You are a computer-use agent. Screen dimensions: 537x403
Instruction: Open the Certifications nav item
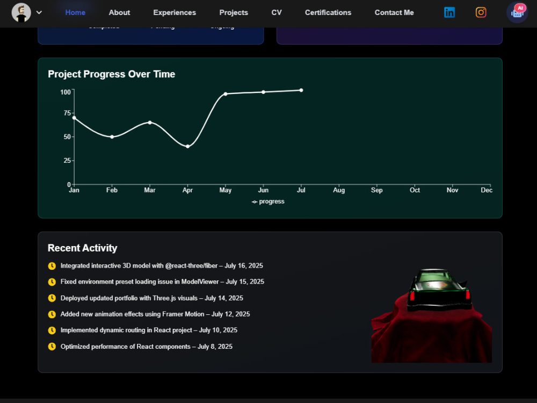tap(328, 12)
